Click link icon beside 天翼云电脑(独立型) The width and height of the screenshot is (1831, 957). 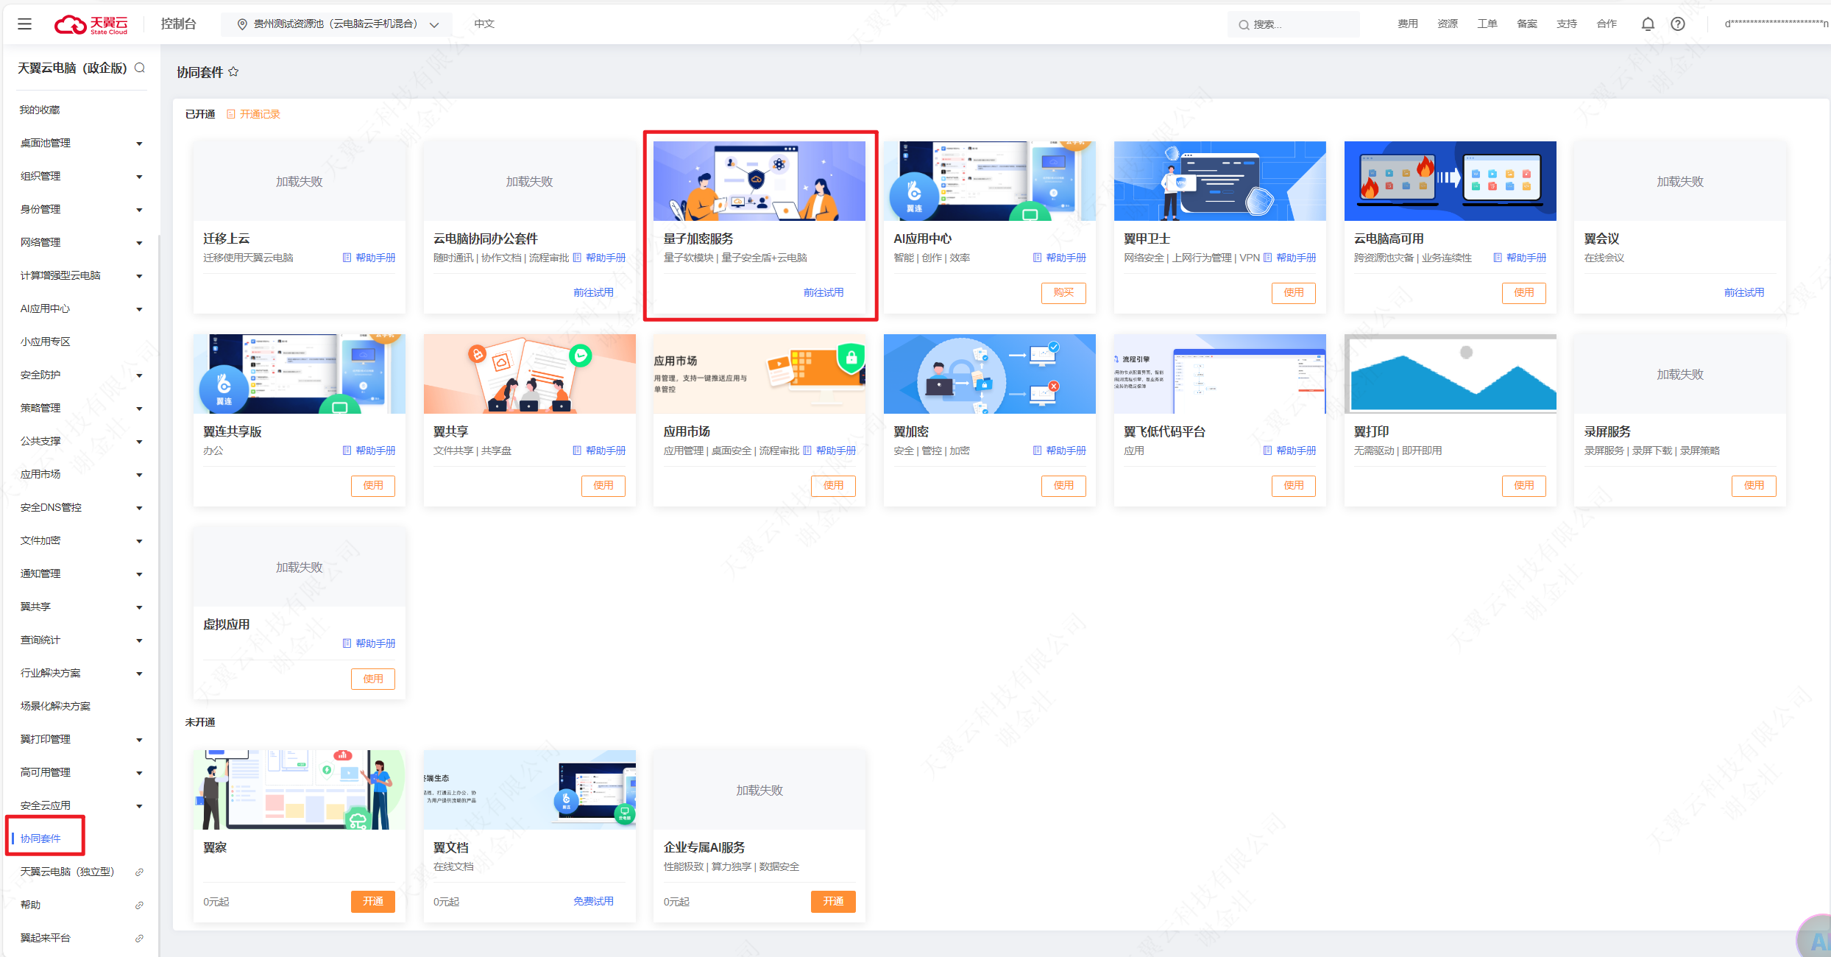tap(139, 872)
